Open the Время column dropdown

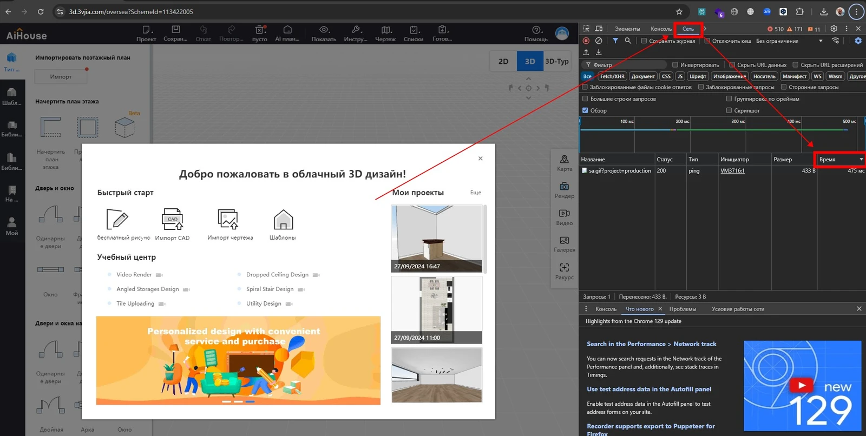point(861,160)
